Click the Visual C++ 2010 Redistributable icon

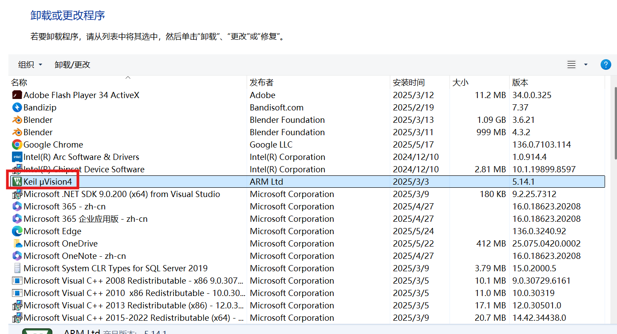click(x=17, y=293)
